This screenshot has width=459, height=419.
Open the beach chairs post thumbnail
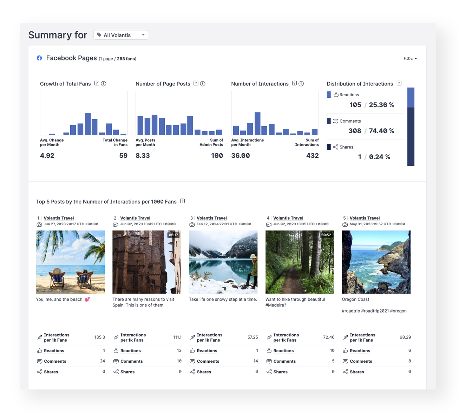tap(70, 262)
